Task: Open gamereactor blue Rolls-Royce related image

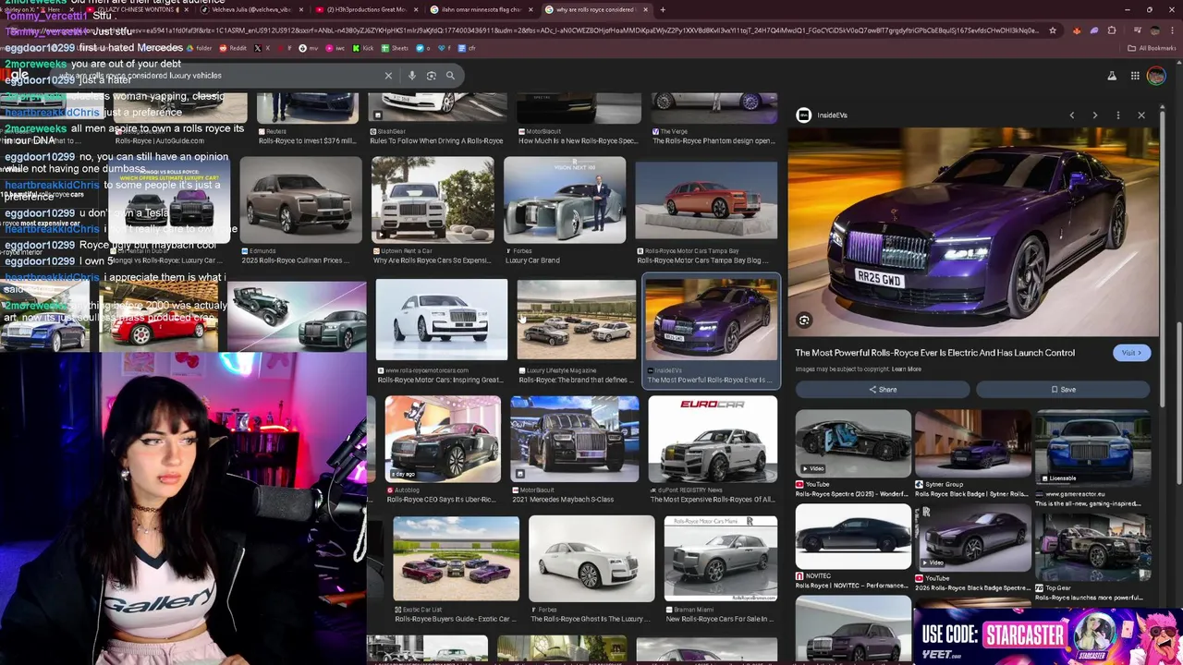Action: click(1092, 459)
